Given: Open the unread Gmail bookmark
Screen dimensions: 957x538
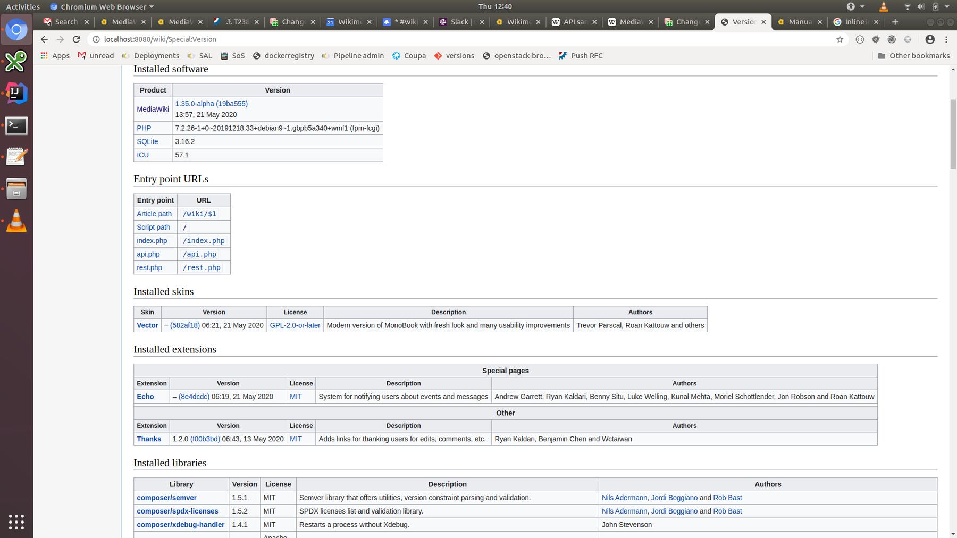Looking at the screenshot, I should point(96,55).
